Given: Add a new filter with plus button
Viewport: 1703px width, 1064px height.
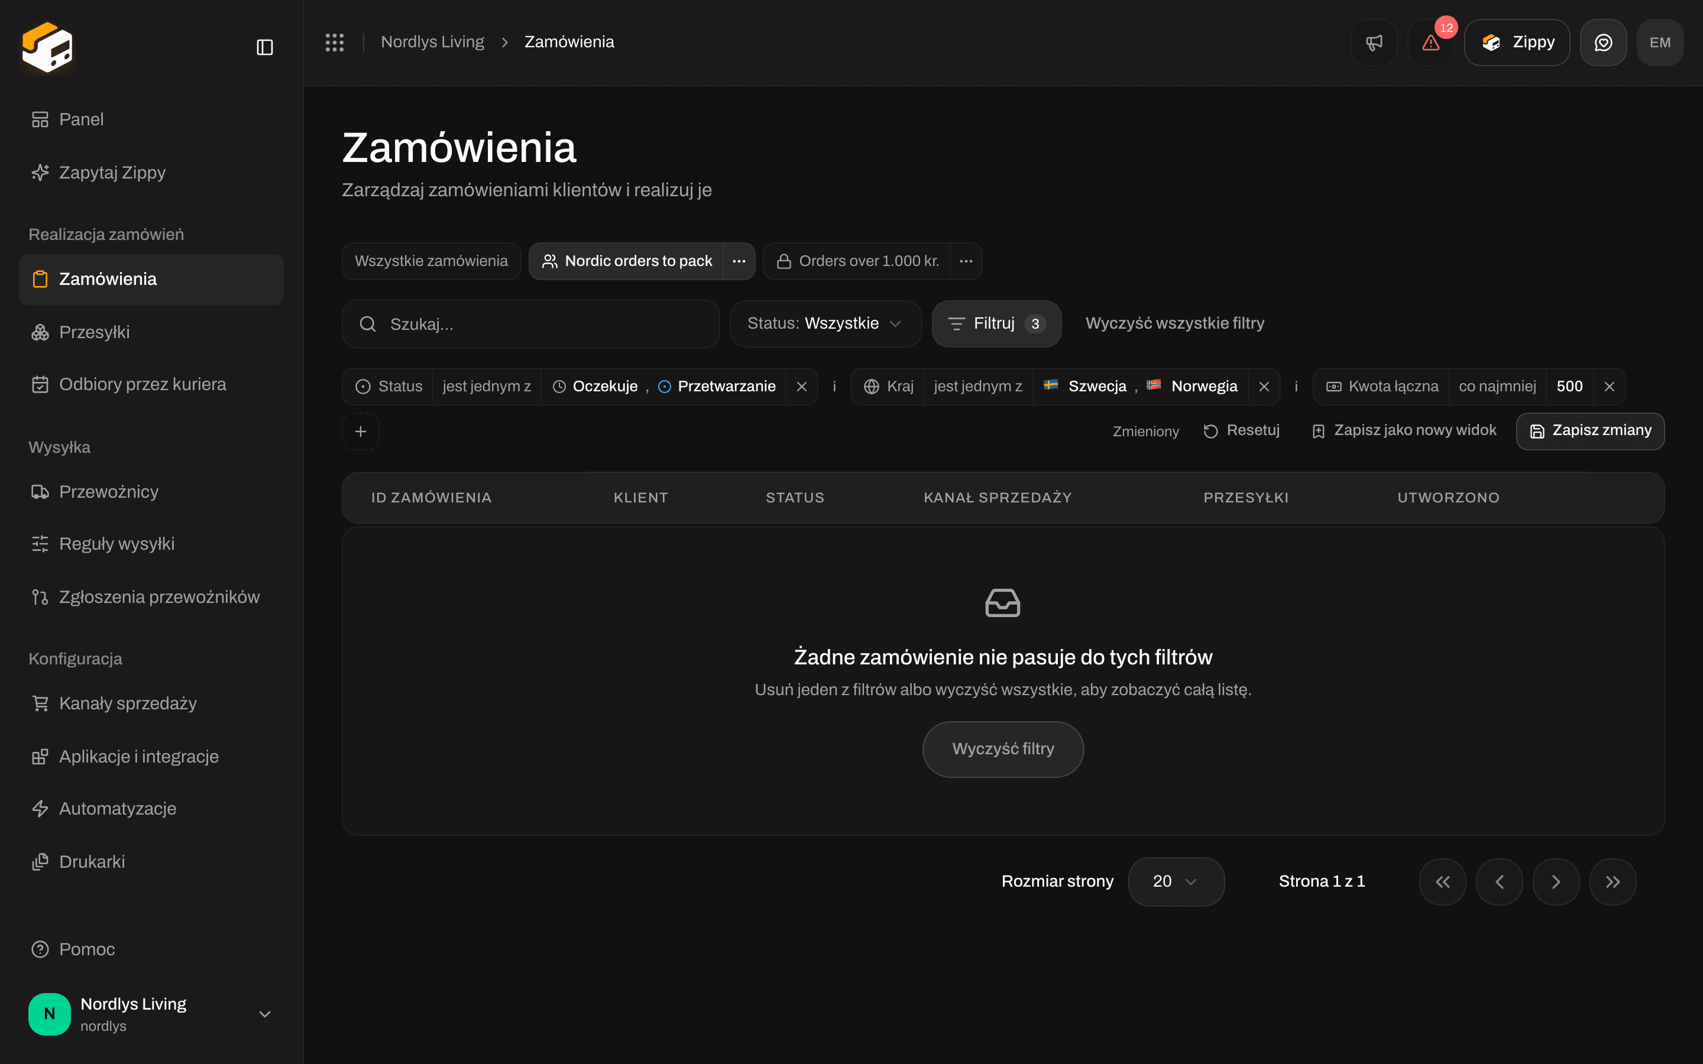Looking at the screenshot, I should [360, 432].
